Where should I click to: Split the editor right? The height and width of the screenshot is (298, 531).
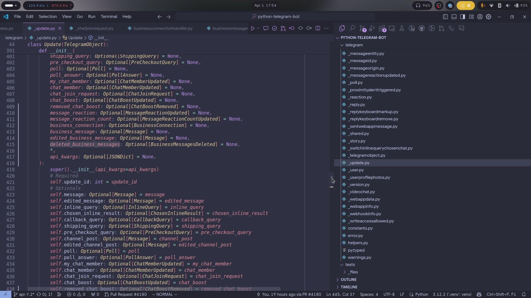tap(318, 28)
